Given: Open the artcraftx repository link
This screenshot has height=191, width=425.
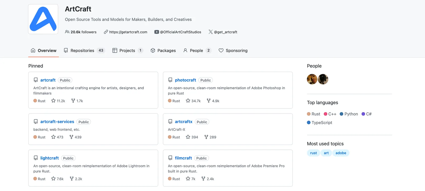Looking at the screenshot, I should (184, 122).
